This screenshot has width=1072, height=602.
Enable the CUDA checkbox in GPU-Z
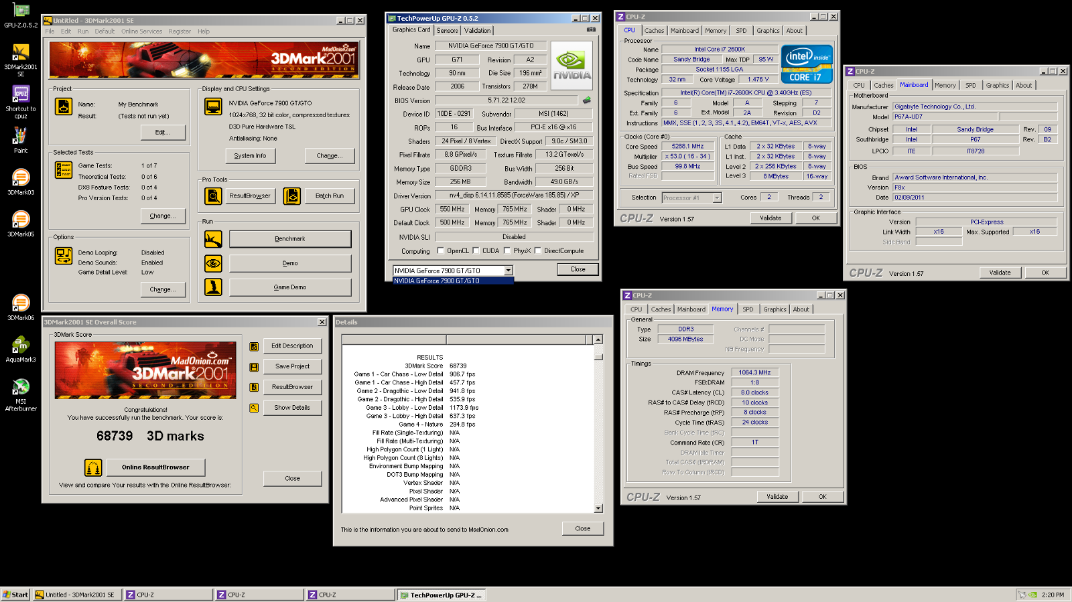tap(476, 250)
